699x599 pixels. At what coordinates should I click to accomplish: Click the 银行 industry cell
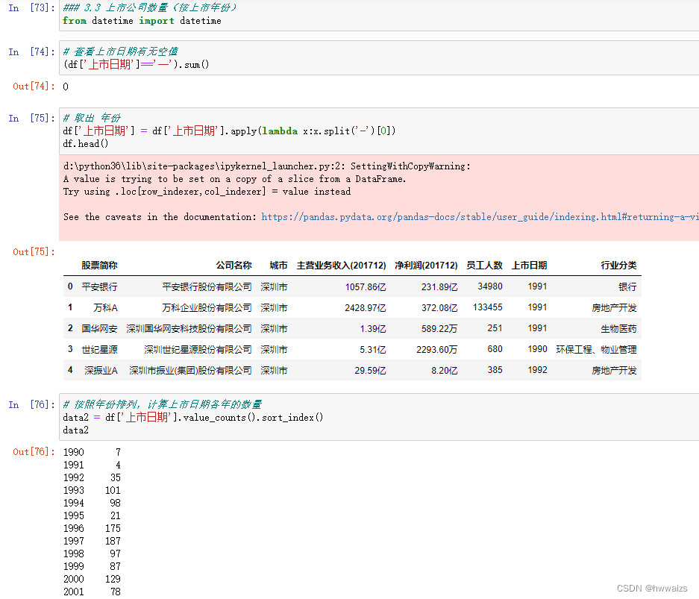[x=627, y=286]
